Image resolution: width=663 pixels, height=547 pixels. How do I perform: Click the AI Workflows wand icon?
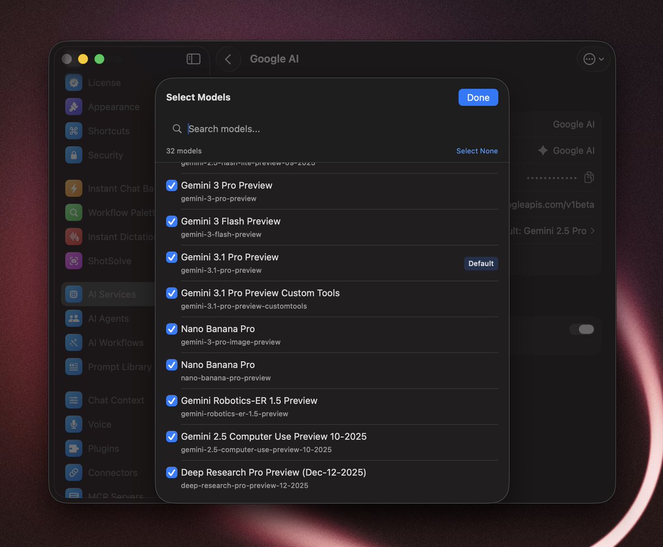(73, 342)
